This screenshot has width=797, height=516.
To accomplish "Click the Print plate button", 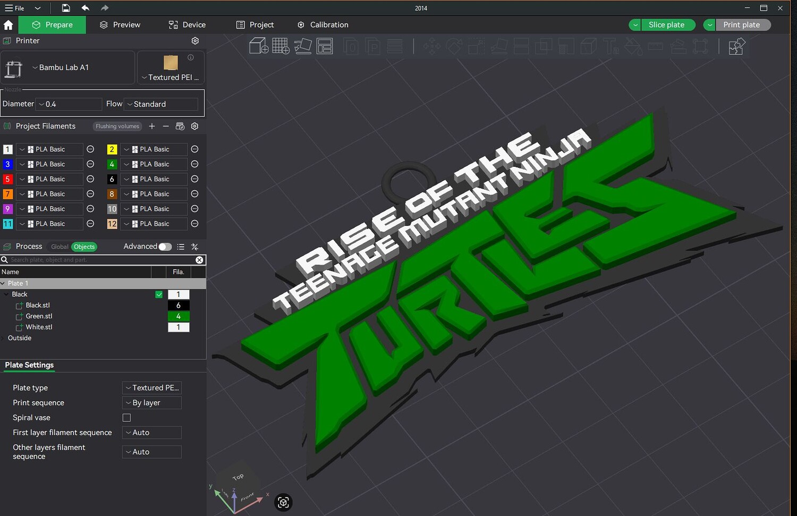I will click(x=742, y=25).
